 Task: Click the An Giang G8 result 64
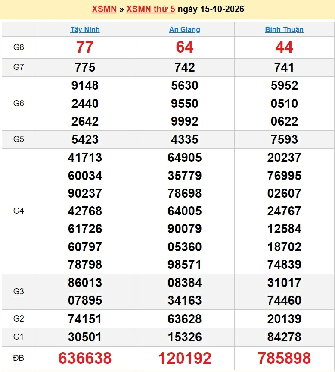pyautogui.click(x=184, y=47)
